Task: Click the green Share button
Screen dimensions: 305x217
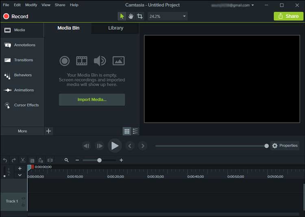Action: [x=288, y=16]
